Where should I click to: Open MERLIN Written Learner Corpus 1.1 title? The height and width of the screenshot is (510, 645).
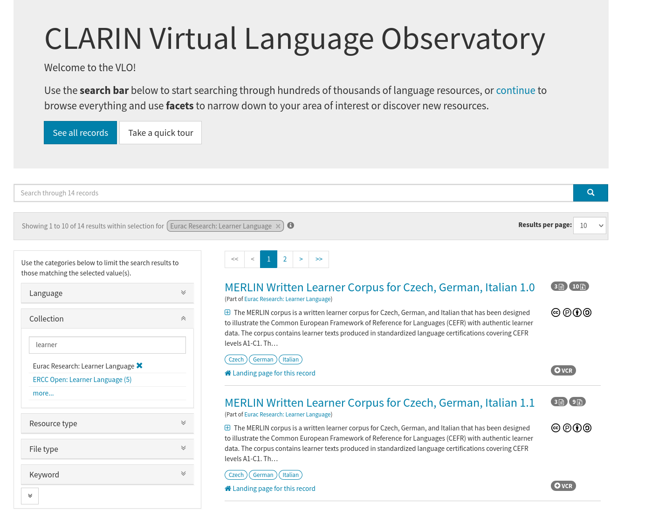379,403
